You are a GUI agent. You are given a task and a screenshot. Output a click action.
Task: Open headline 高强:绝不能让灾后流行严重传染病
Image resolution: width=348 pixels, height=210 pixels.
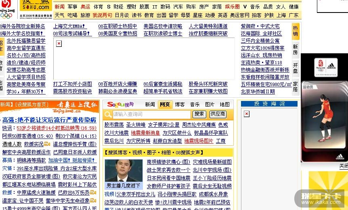[49, 120]
